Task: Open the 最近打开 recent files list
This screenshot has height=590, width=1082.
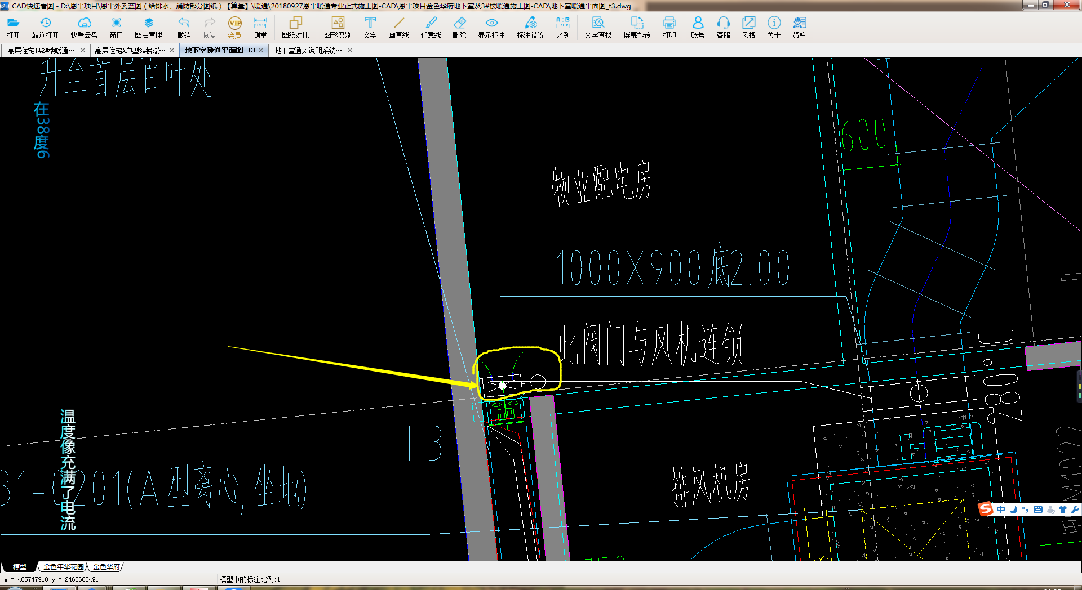Action: (x=45, y=27)
